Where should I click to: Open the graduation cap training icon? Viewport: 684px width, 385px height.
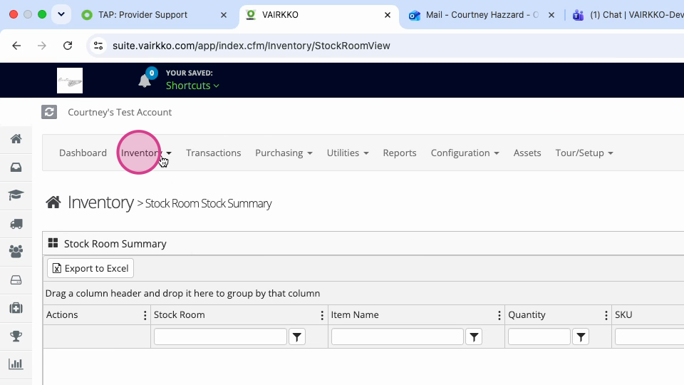coord(16,195)
